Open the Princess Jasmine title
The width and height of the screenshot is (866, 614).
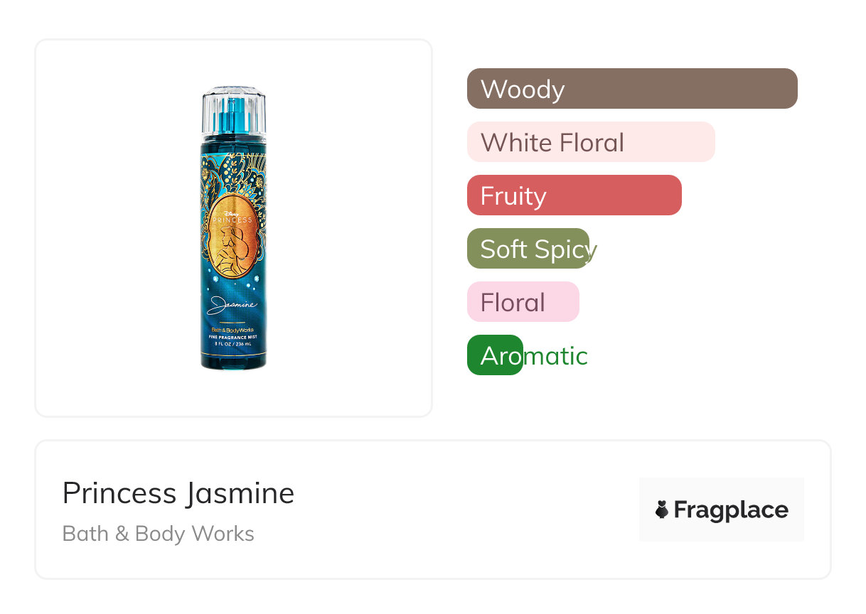click(x=178, y=493)
